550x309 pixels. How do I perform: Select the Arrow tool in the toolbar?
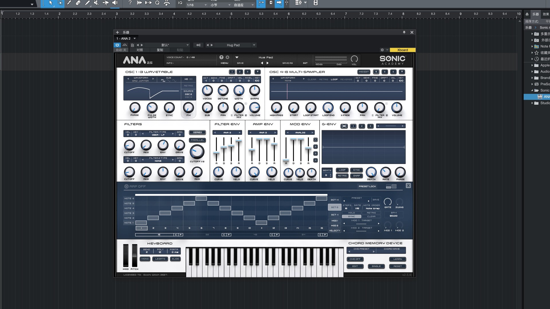click(x=51, y=3)
